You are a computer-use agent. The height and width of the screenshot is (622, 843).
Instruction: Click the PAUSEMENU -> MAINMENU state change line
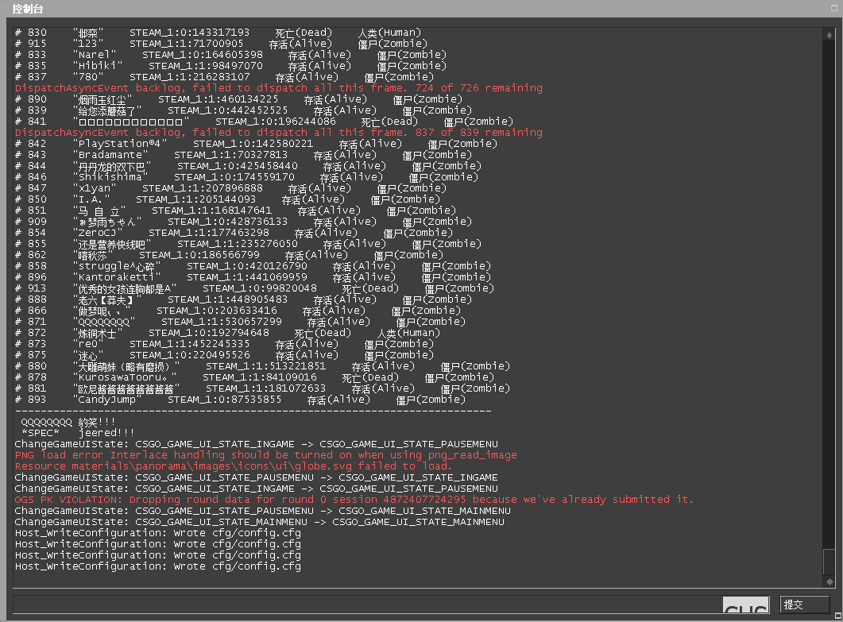point(262,511)
